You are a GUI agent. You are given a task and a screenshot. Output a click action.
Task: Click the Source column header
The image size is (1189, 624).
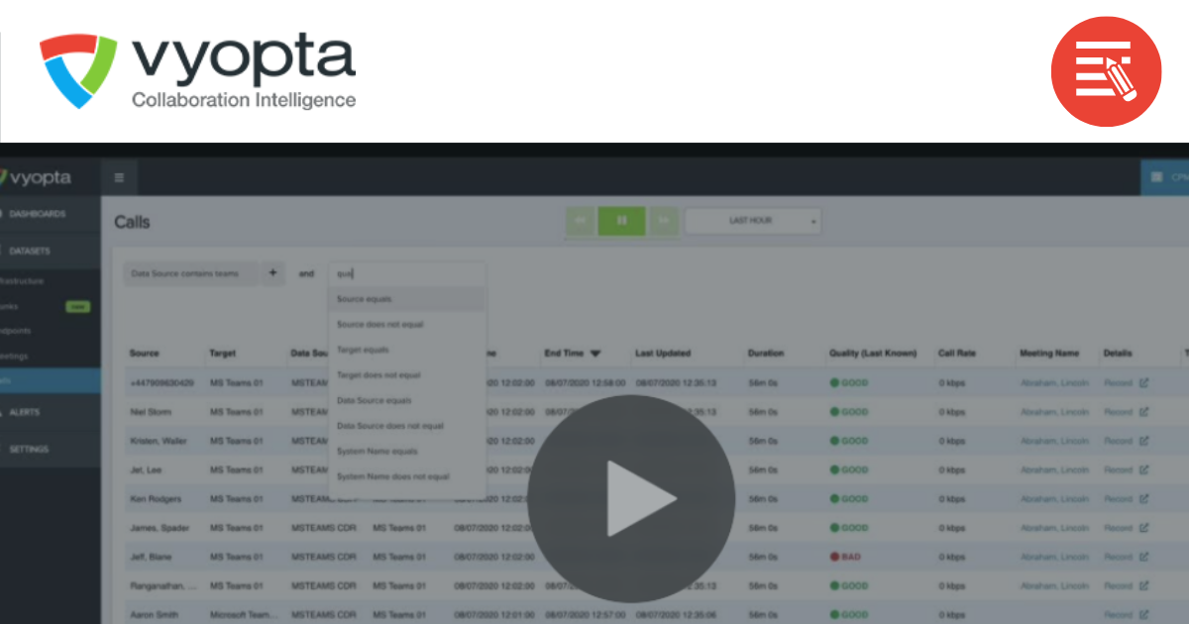tap(144, 354)
